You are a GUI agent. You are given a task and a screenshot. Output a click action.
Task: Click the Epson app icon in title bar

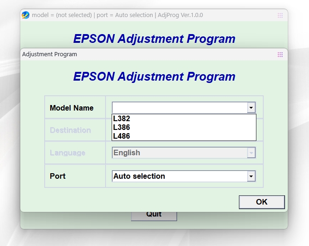26,15
